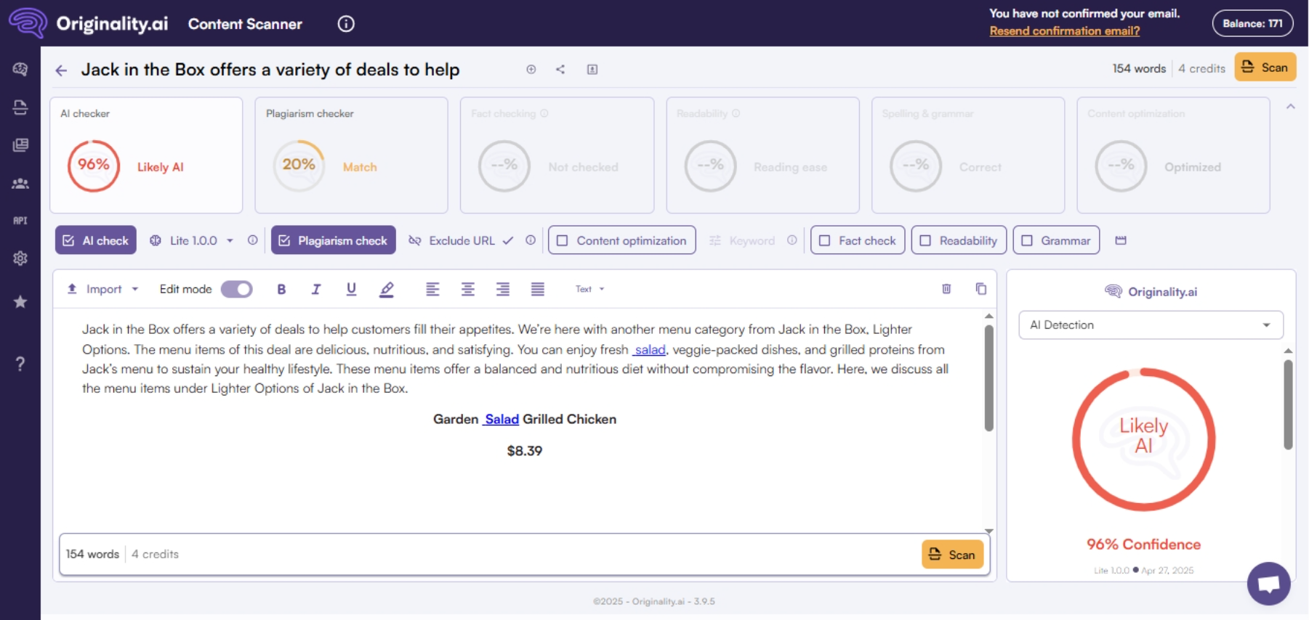The image size is (1309, 620).
Task: Open the Spelling & grammar card
Action: click(968, 155)
